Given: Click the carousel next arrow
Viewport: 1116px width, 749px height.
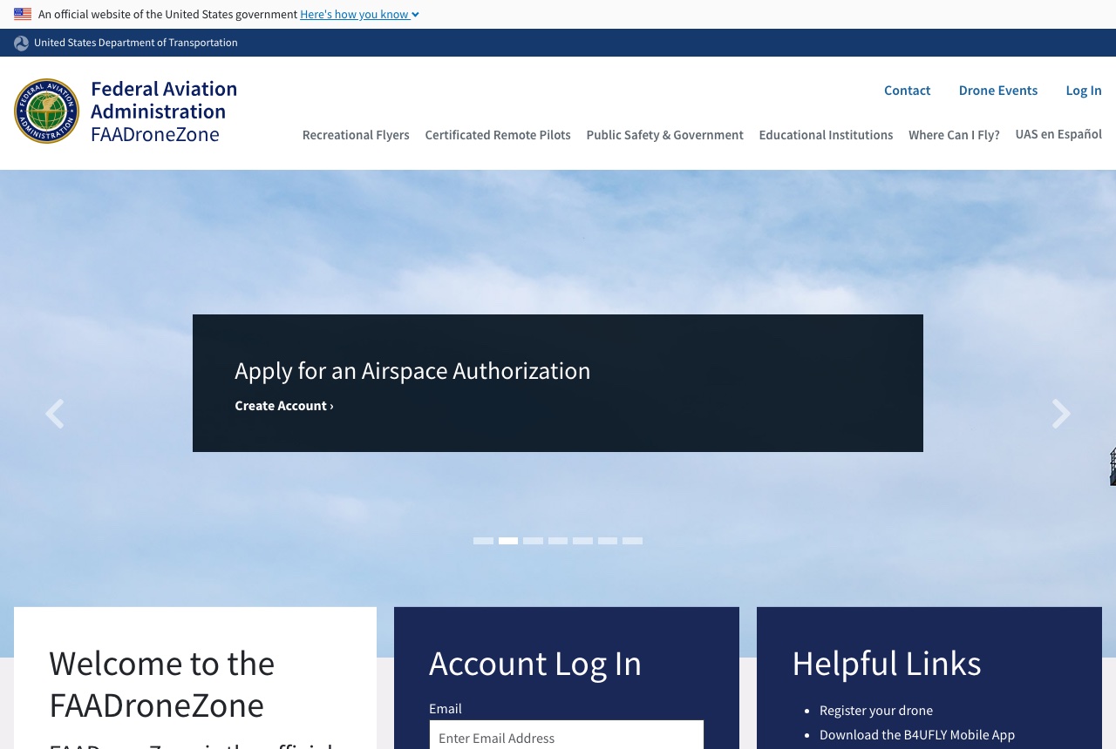Looking at the screenshot, I should point(1061,414).
